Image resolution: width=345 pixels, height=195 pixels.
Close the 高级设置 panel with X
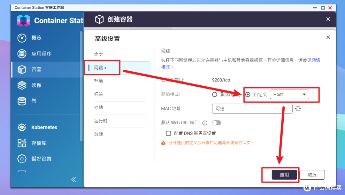tap(328, 37)
